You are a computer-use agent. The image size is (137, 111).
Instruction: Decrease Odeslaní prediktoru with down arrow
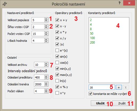46,78
